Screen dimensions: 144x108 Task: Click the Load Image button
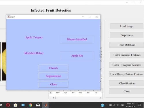click(126, 26)
